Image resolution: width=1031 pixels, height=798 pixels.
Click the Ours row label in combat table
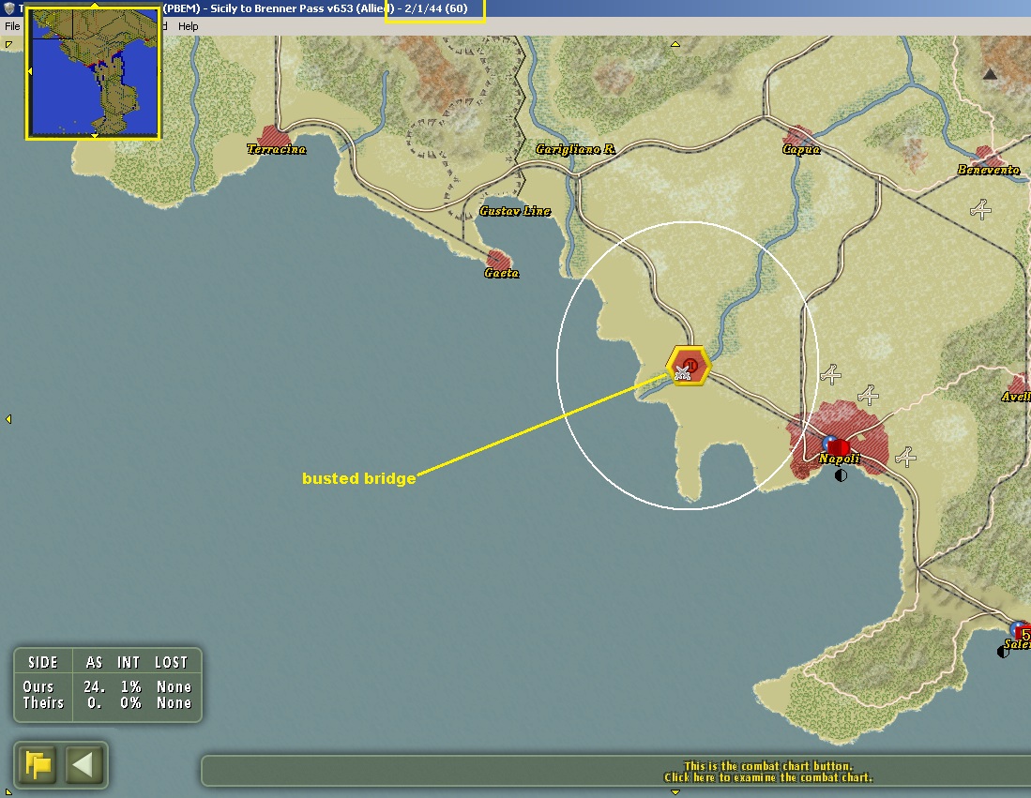(x=38, y=687)
